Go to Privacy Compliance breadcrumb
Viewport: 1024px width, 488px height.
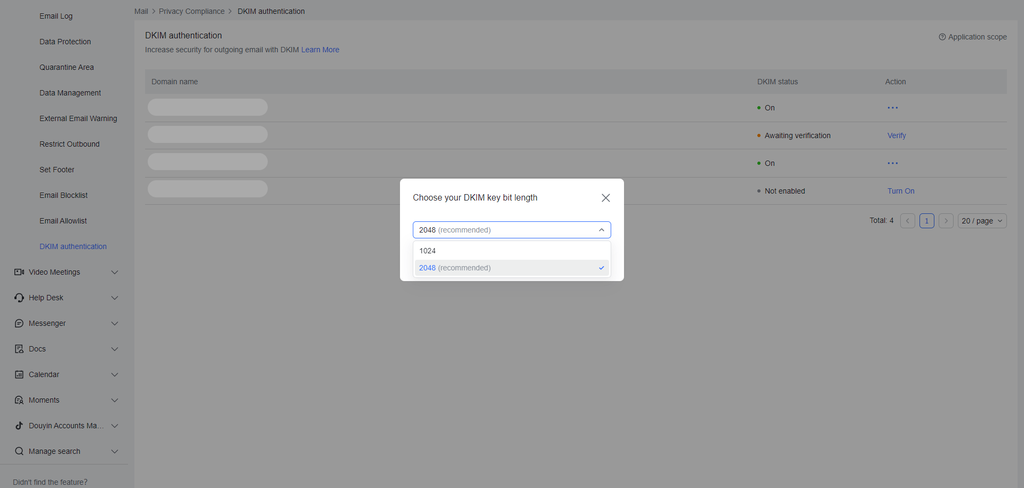click(x=191, y=11)
